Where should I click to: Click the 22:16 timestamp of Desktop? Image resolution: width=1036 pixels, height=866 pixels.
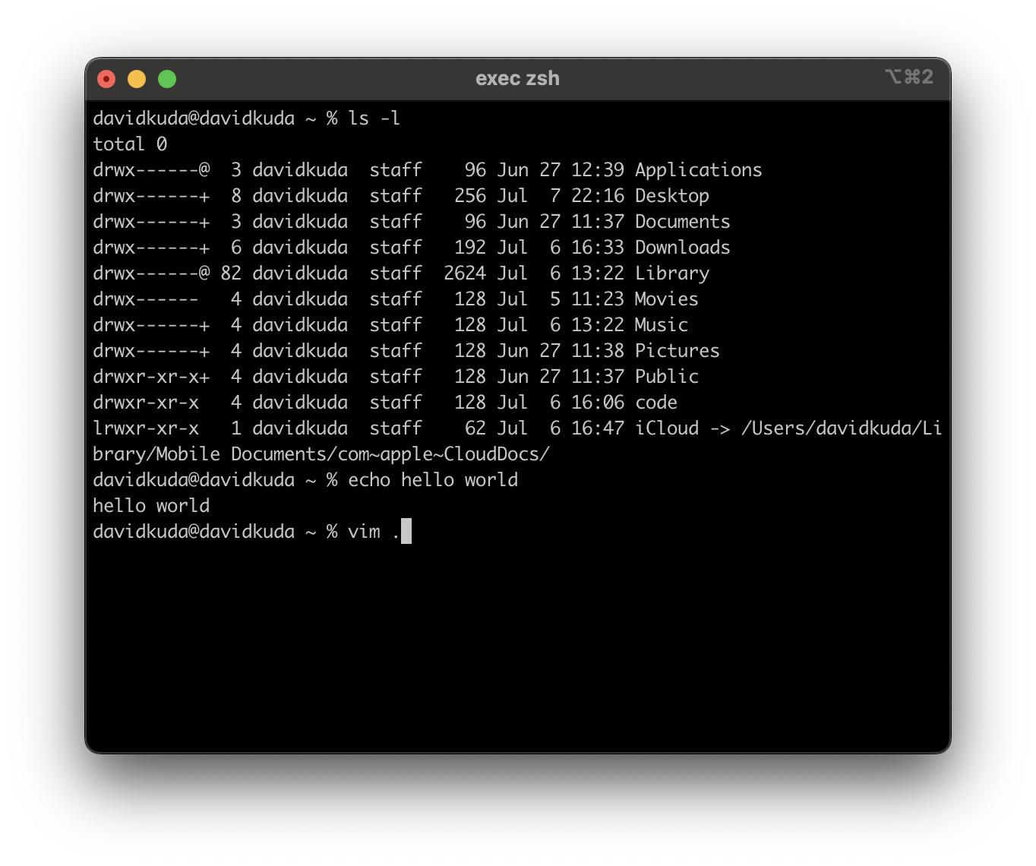click(598, 196)
